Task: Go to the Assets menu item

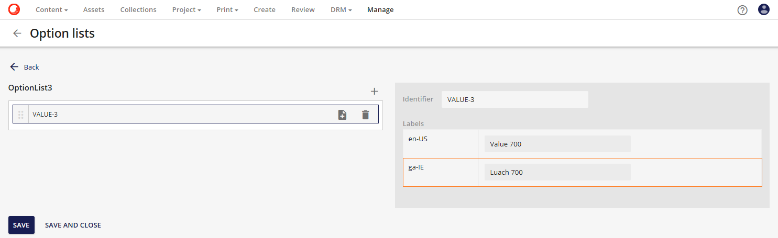Action: [x=94, y=10]
